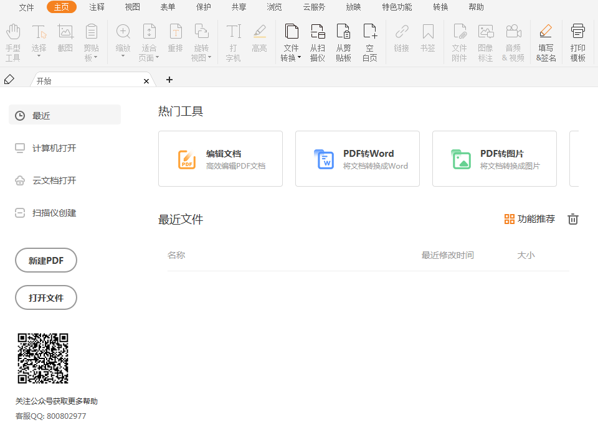Open the 音频&视频 insert tool

tap(513, 40)
